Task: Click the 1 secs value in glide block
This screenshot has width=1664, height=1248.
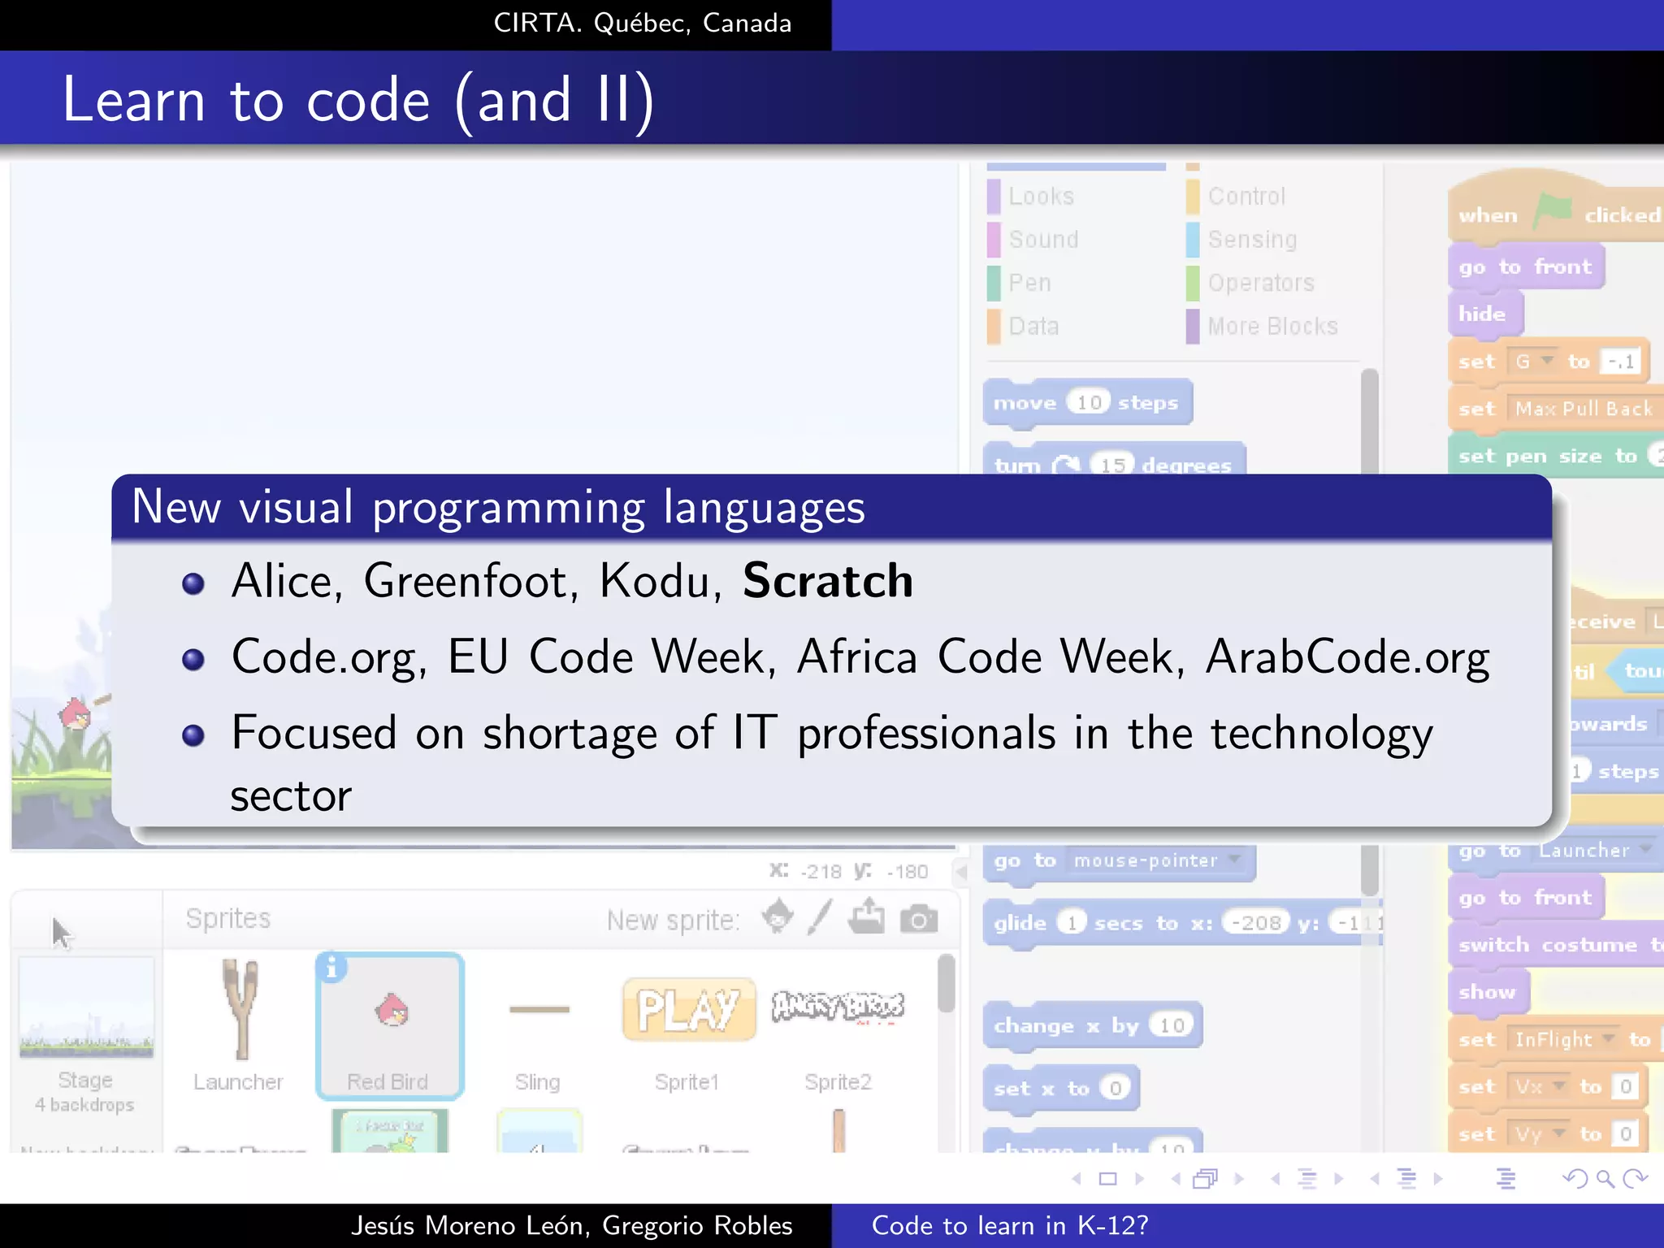Action: tap(1072, 923)
